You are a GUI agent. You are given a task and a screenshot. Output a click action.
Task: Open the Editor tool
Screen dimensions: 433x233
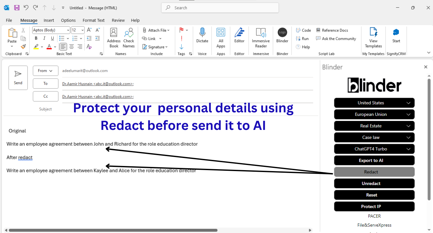[x=239, y=33]
